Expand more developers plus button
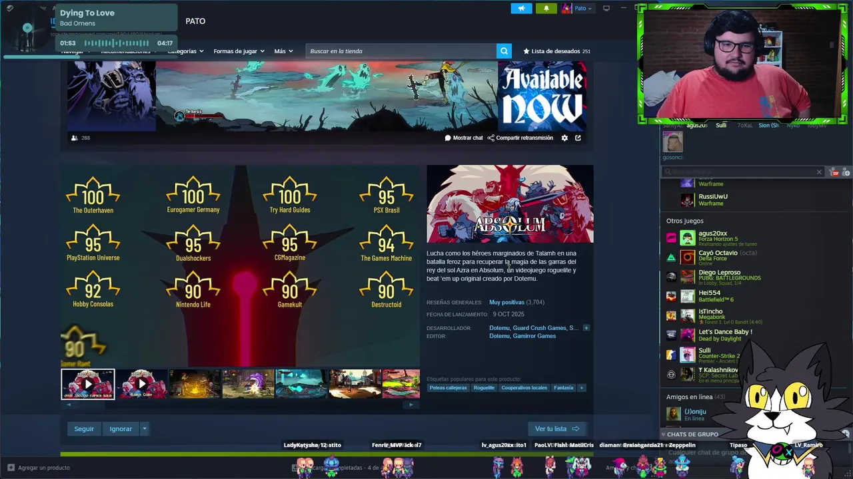This screenshot has width=853, height=479. (x=586, y=328)
